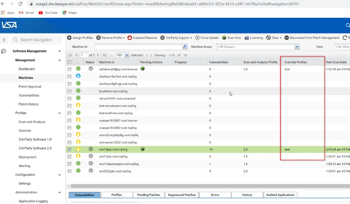This screenshot has width=350, height=204.
Task: Click the green Scan Now icon
Action: pyautogui.click(x=224, y=38)
